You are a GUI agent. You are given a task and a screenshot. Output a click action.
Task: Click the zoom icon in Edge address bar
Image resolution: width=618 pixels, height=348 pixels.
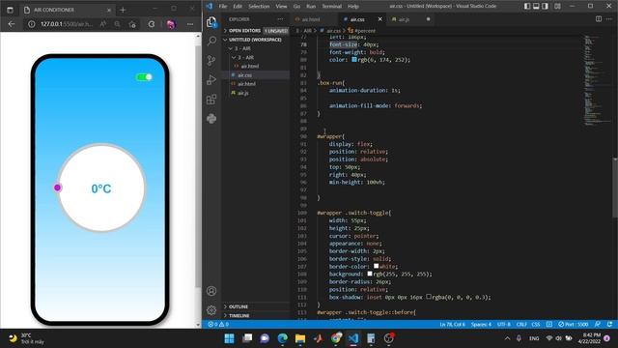tap(117, 24)
